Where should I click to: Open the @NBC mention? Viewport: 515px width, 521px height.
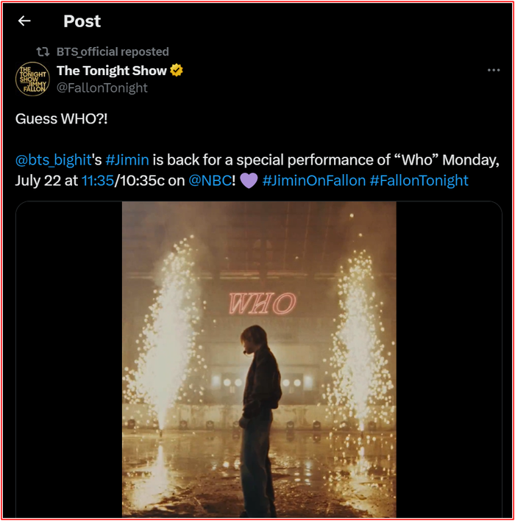210,181
